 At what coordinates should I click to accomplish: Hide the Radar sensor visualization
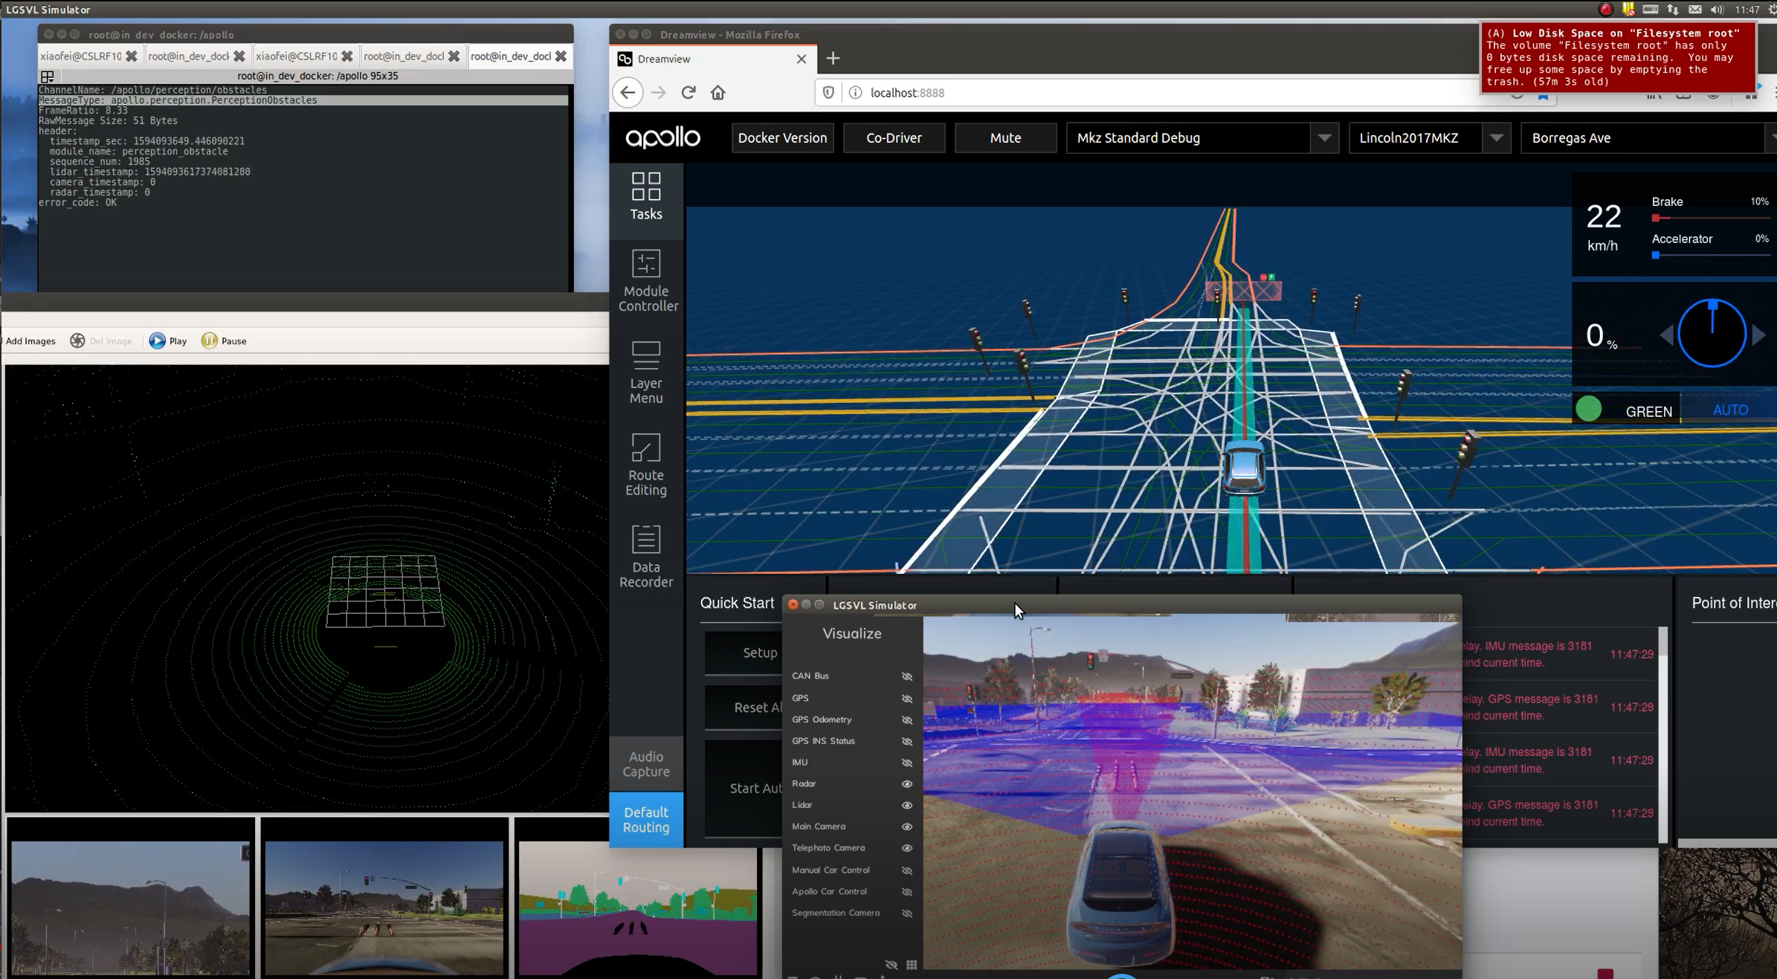pos(906,783)
